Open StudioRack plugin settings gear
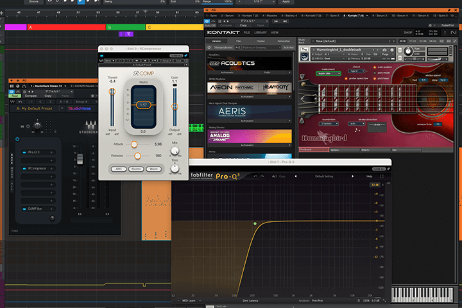This screenshot has width=462, height=308. tap(92, 96)
